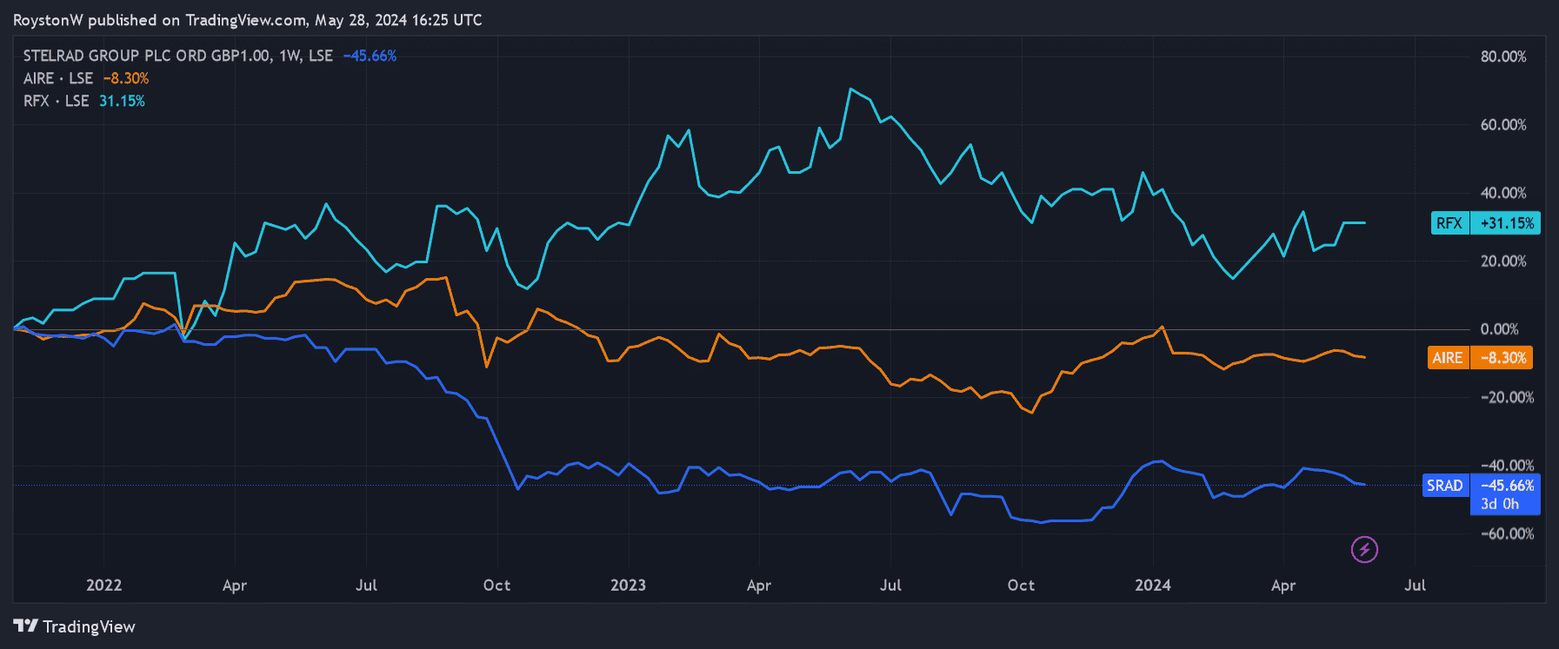Click the purple lightning bolt icon

tap(1364, 549)
